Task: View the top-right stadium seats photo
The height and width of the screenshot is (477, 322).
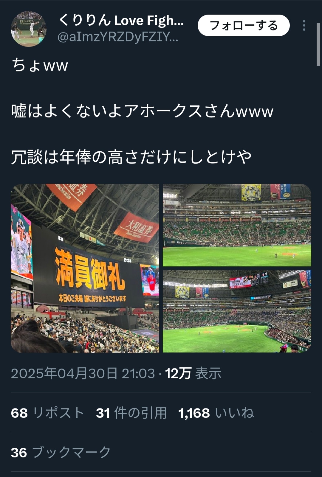Action: [x=237, y=225]
